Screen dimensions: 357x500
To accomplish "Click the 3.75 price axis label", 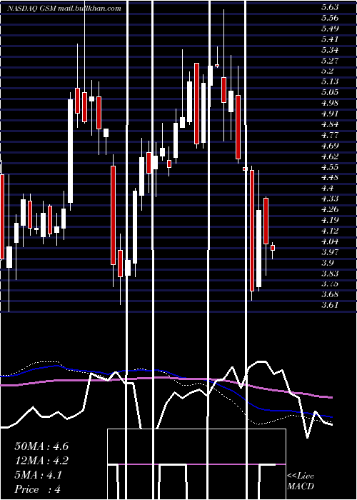I will [x=330, y=284].
